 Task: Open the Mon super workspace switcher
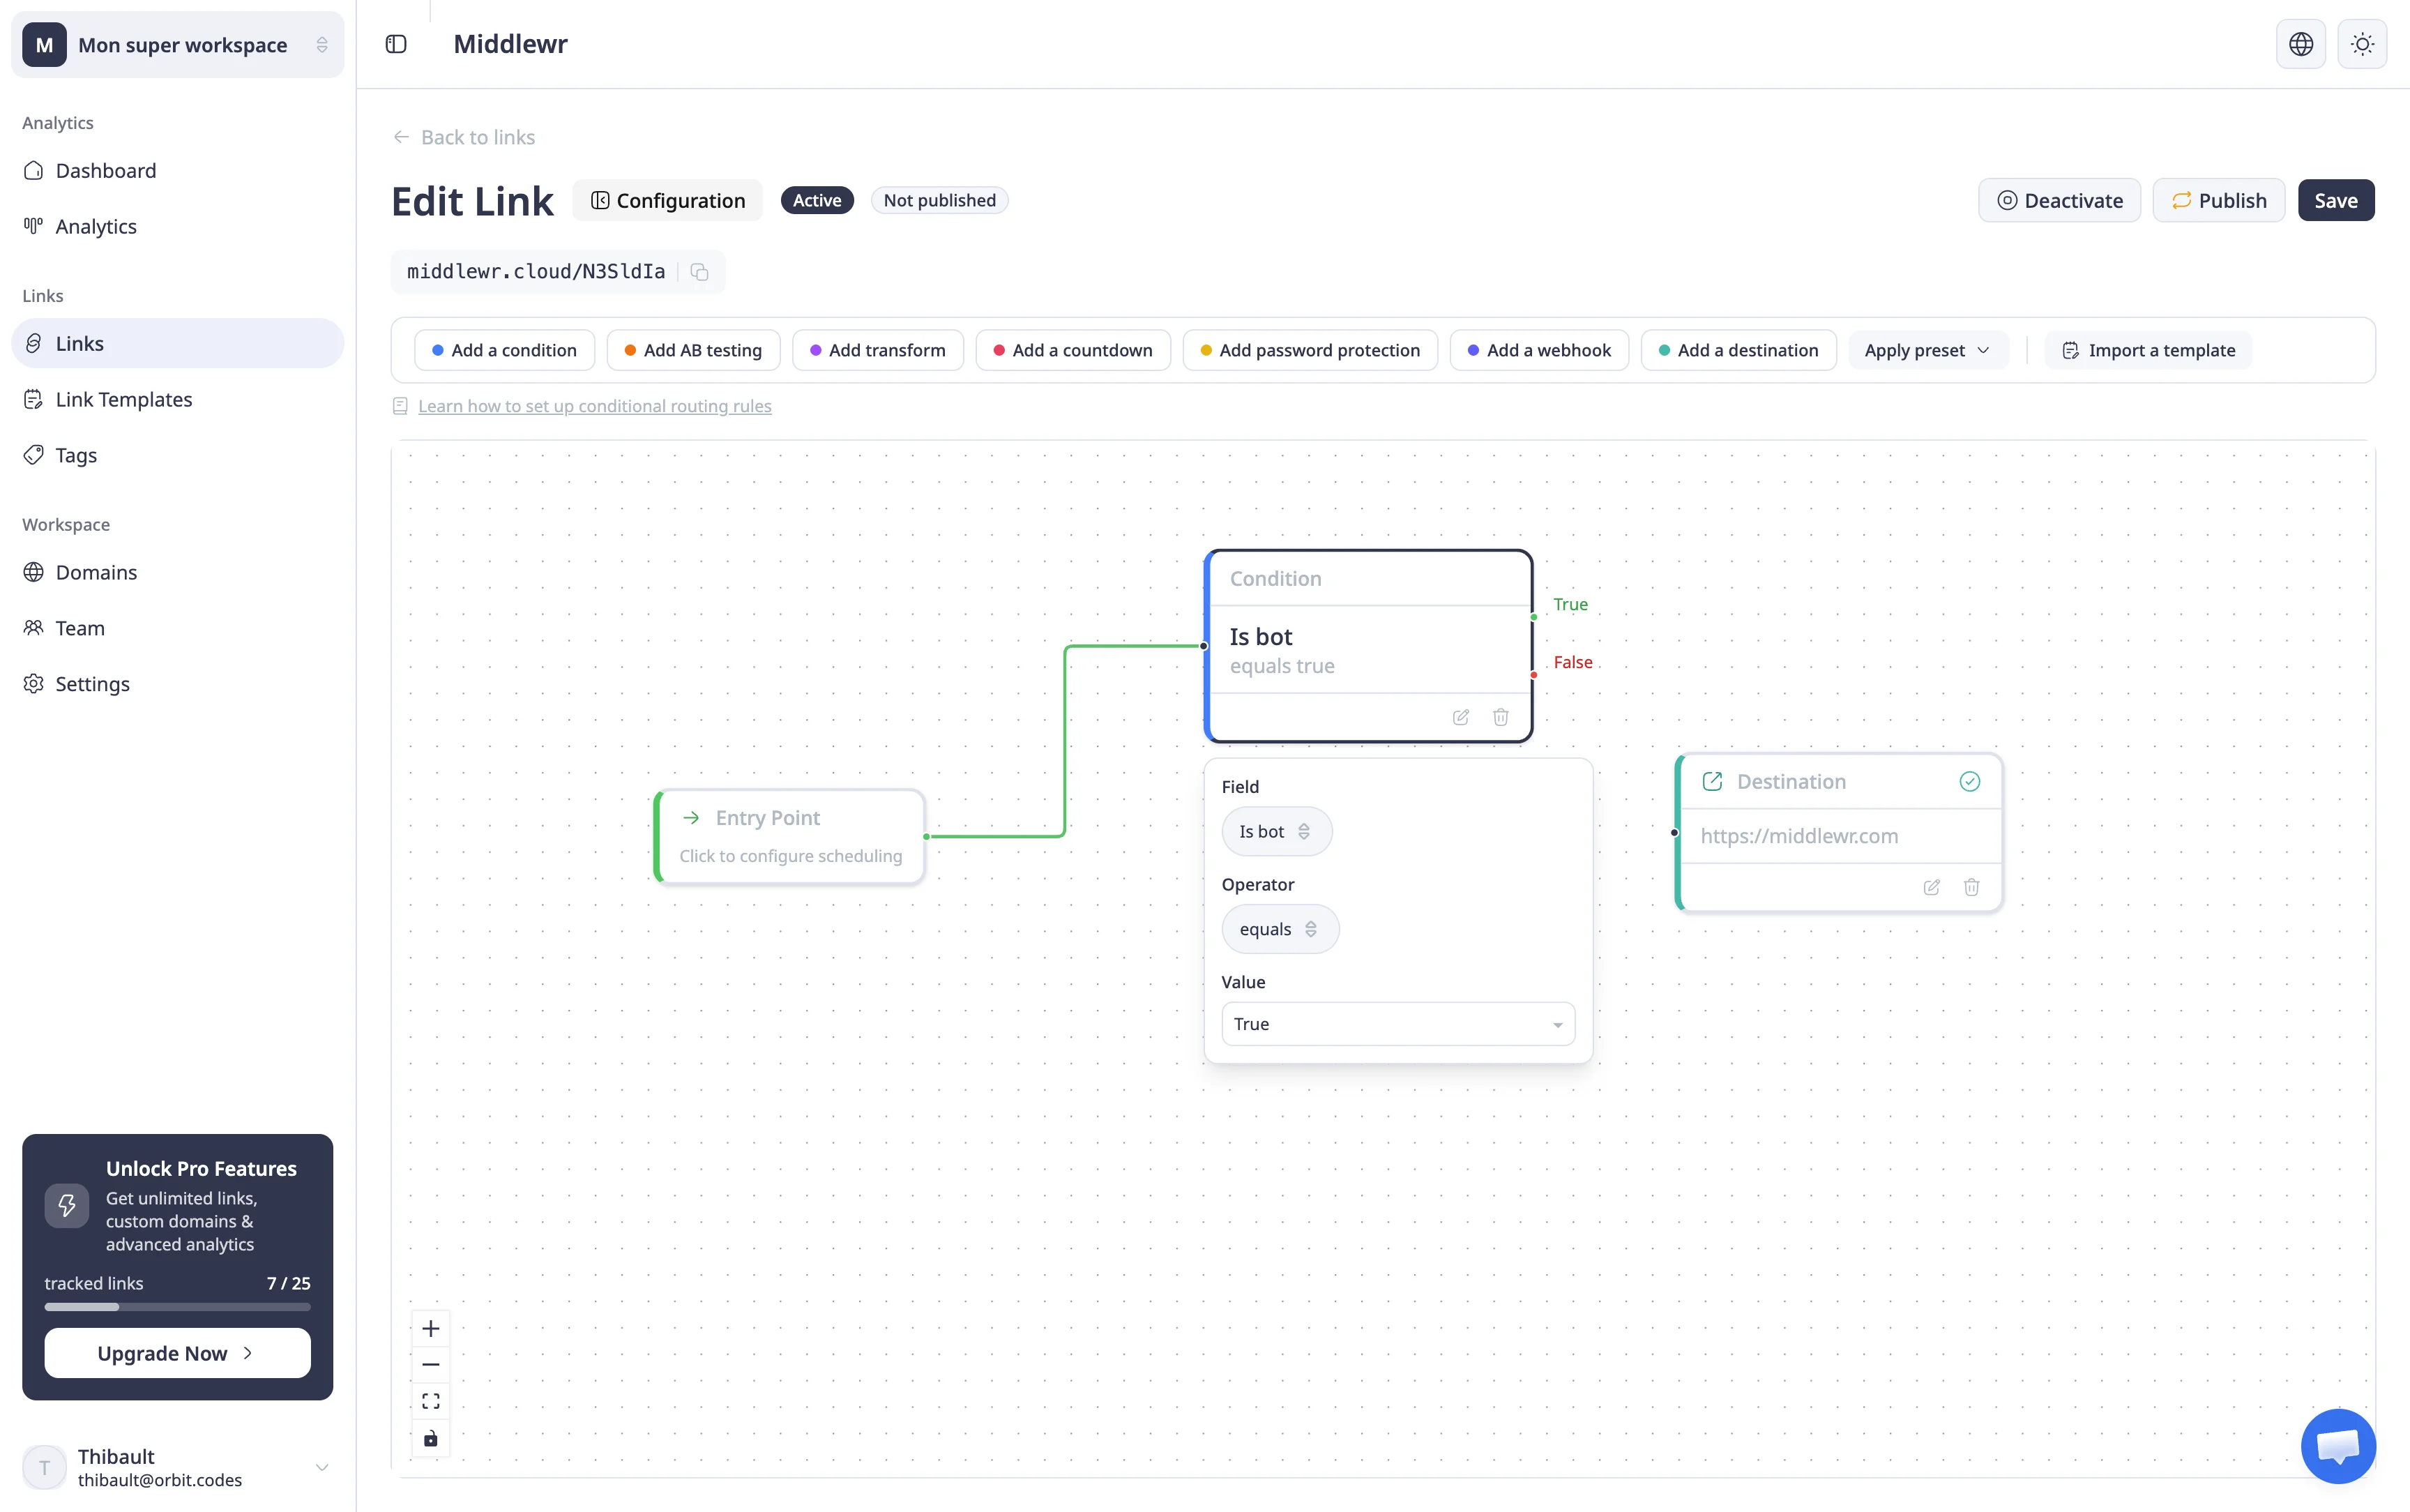click(178, 45)
